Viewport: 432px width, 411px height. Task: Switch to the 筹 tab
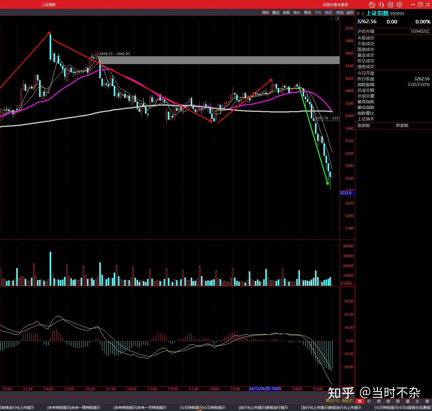(427, 401)
